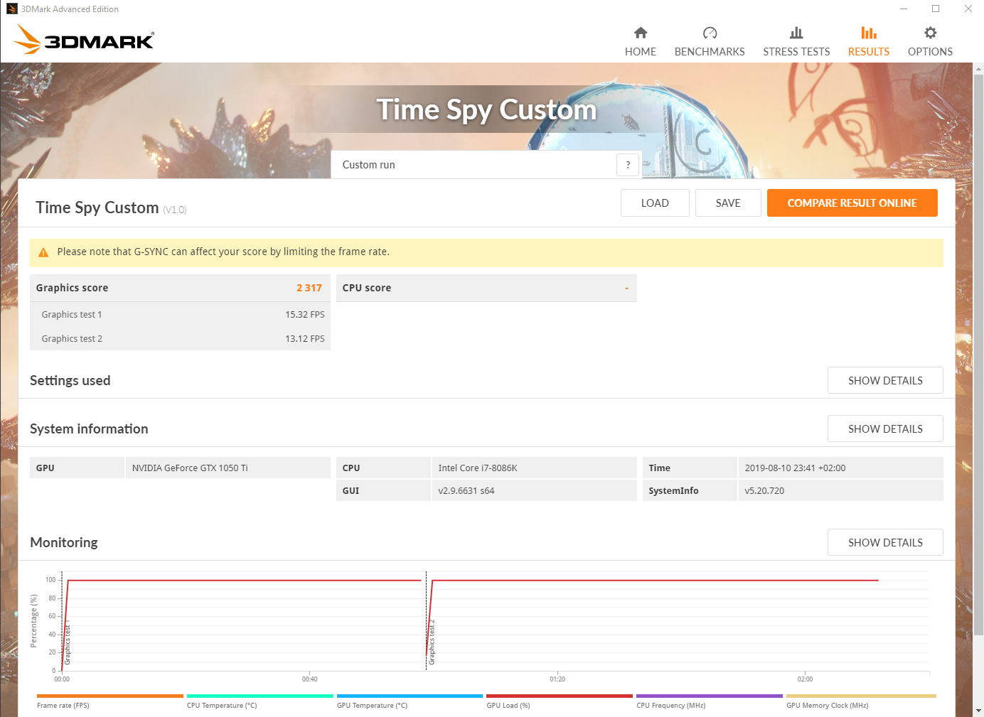Click the System information heading
Viewport: 984px width, 717px height.
tap(89, 428)
